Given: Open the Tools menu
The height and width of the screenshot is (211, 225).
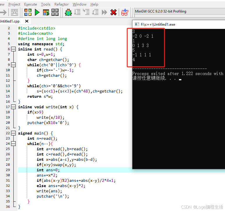Looking at the screenshot, I should (45, 4).
